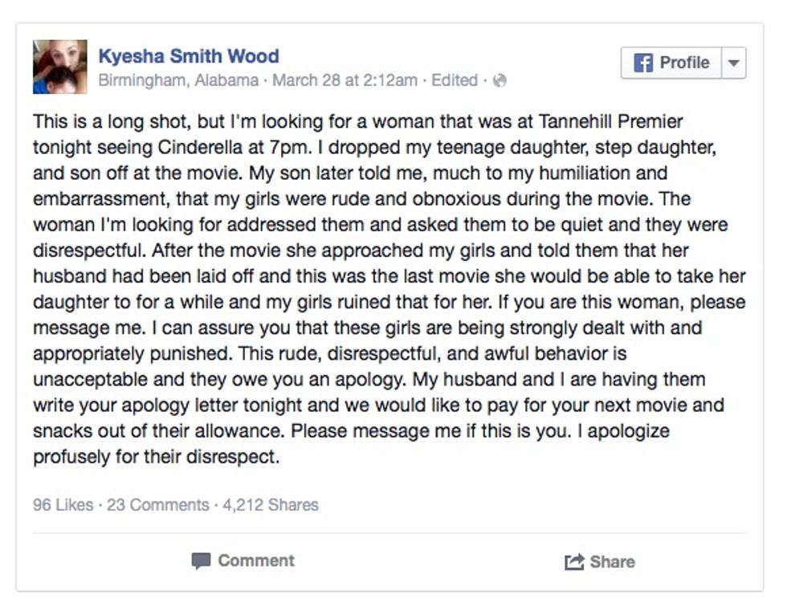Expand the dropdown arrow beside Profile
This screenshot has height=612, width=787.
pos(734,63)
